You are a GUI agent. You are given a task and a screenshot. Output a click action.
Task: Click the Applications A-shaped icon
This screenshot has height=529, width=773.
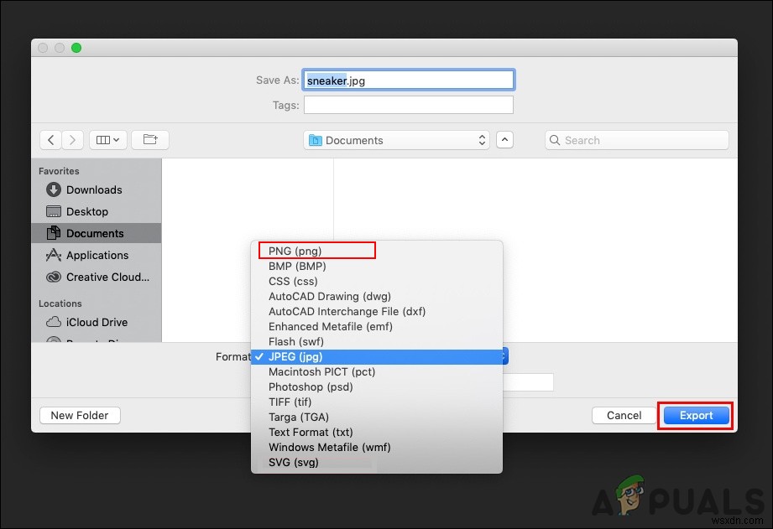coord(53,255)
